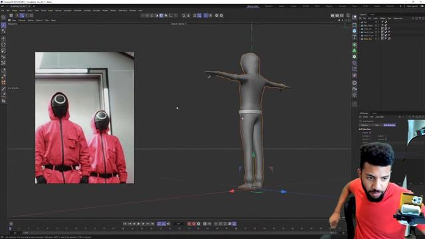425x239 pixels.
Task: Step to the previous frame
Action: 134,224
